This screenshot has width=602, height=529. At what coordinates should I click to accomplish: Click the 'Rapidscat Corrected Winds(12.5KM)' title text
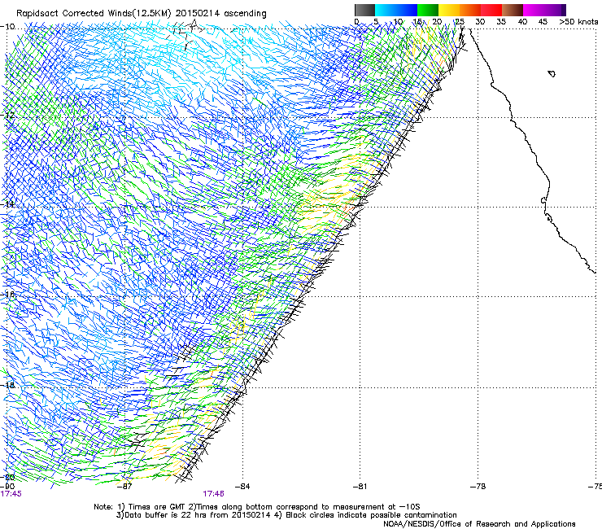coord(94,14)
